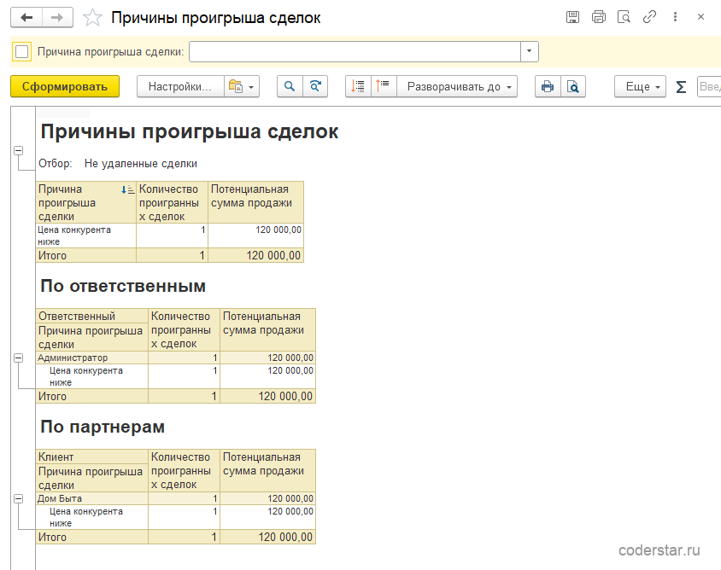Image resolution: width=721 pixels, height=570 pixels.
Task: Click the По партнерам heading
Action: click(103, 427)
